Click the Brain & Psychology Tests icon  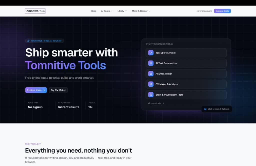[151, 95]
